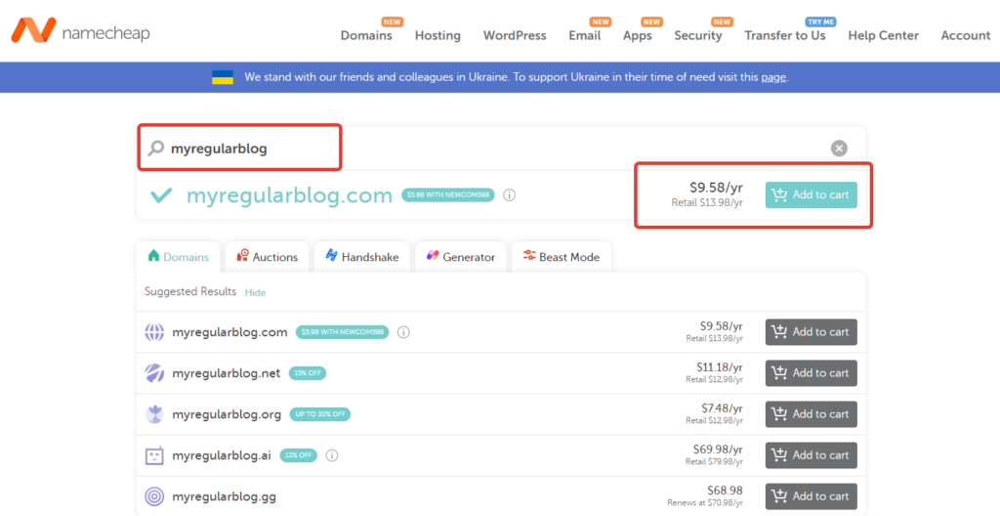Open the Hosting menu
The image size is (1000, 516).
coord(437,36)
